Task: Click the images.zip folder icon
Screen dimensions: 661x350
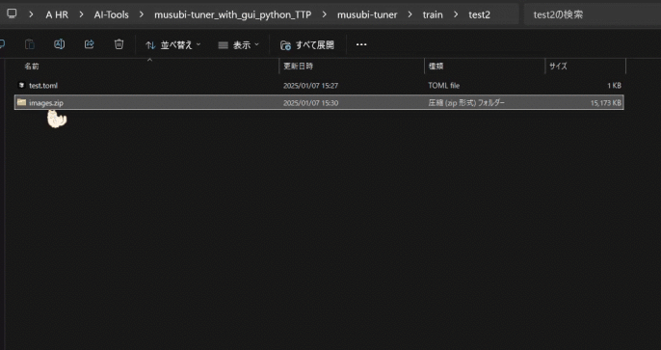Action: 21,102
